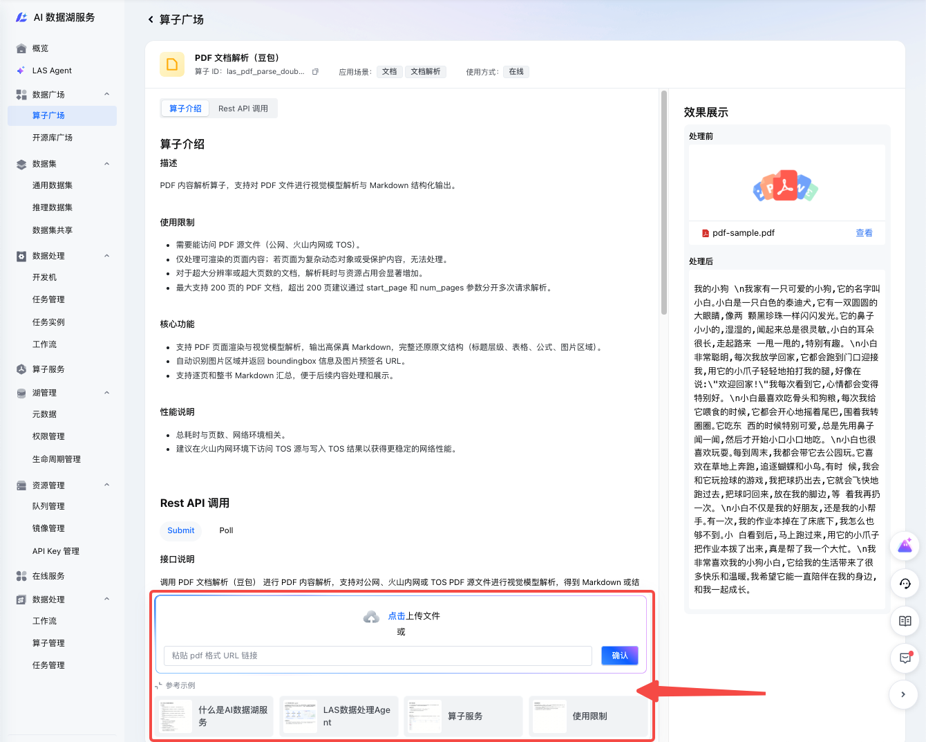Screen dimensions: 926x742
Task: Click 查看 link for pdf-sample.pdf
Action: coord(864,233)
